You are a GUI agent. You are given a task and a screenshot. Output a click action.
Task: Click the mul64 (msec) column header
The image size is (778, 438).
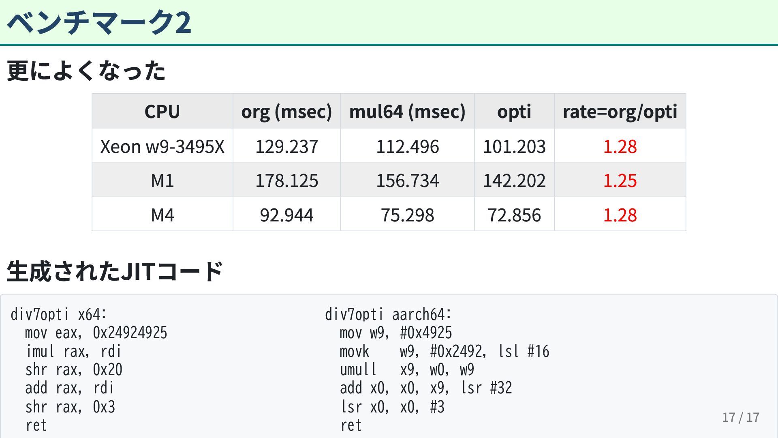click(407, 111)
